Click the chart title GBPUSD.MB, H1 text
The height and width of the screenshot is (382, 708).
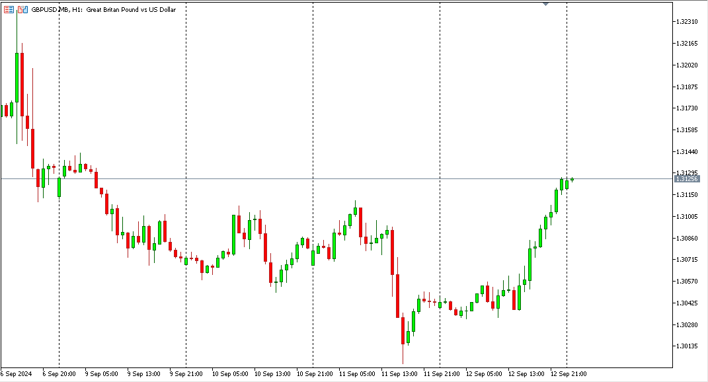point(56,9)
